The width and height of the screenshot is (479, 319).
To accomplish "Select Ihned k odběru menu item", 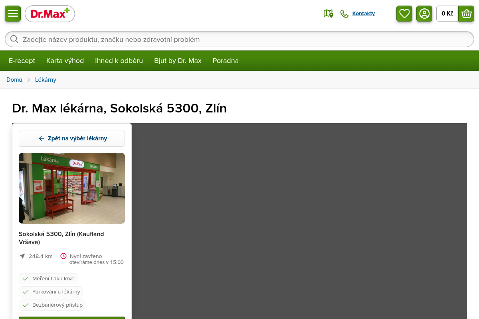I will tap(119, 61).
